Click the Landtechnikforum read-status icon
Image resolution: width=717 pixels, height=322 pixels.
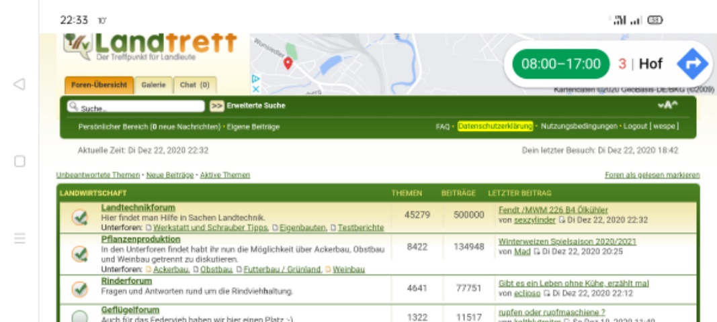point(80,217)
